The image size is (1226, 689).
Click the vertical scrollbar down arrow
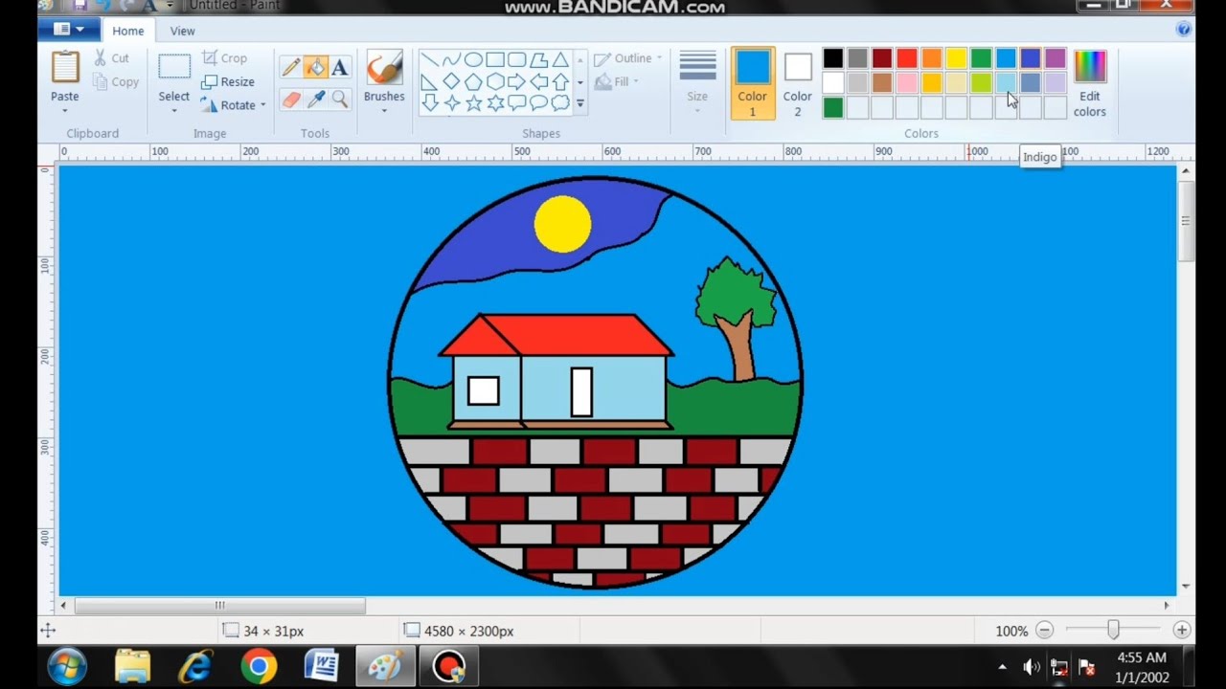pos(1186,586)
